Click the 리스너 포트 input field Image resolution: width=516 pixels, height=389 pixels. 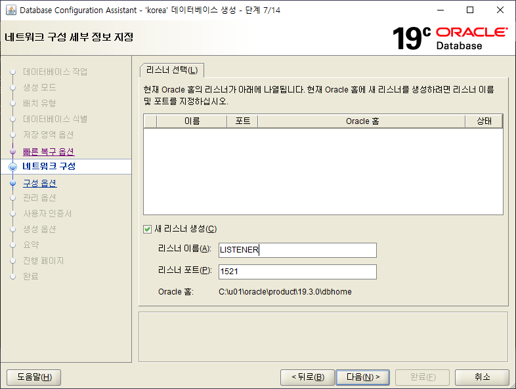click(x=297, y=272)
